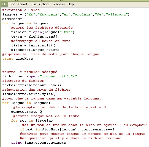This screenshot has height=147, width=149.
Task: Open the Help menu
Action: [x=71, y=4]
